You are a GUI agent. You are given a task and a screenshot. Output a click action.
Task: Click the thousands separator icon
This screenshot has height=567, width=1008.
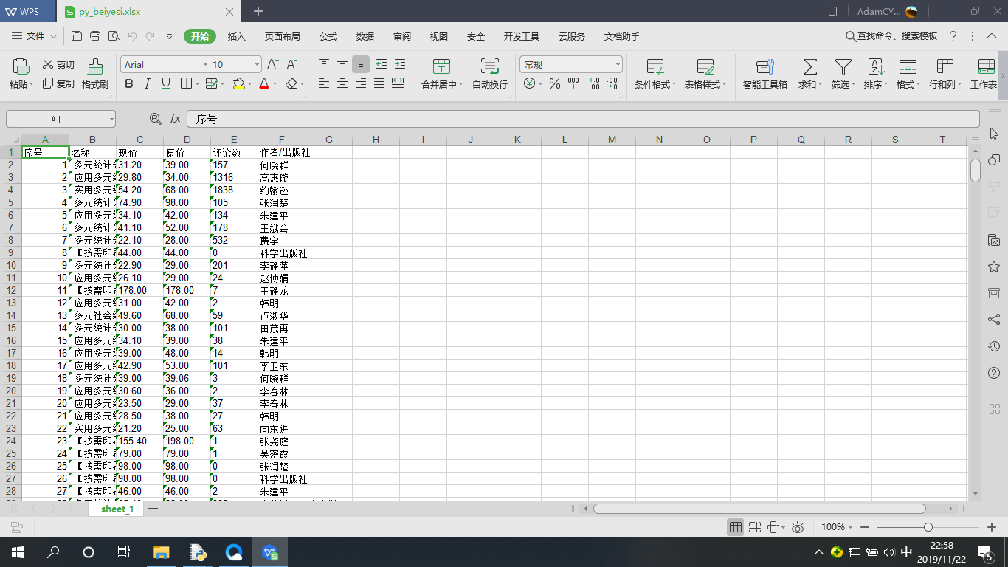574,84
